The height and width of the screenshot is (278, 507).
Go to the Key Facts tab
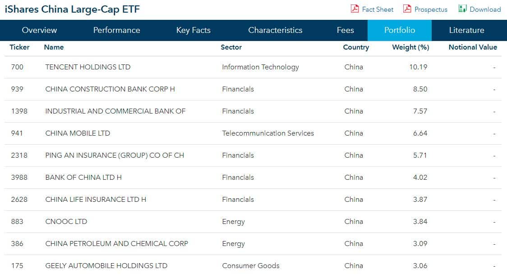click(194, 30)
